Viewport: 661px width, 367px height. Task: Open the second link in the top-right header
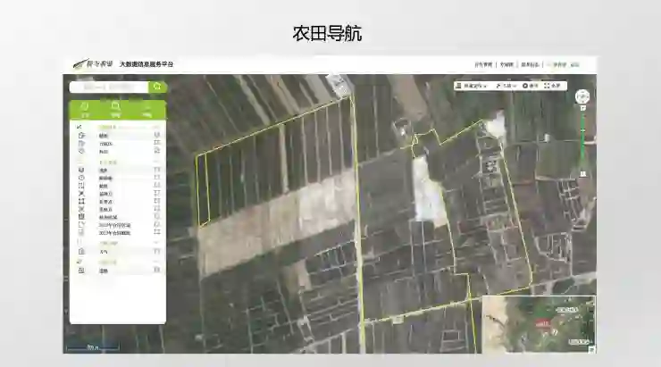click(506, 64)
